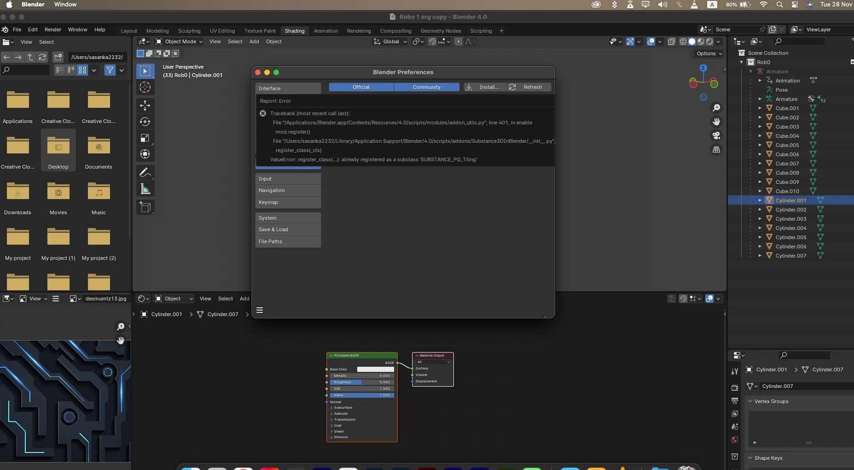
Task: Click the viewport pan hand icon
Action: point(716,122)
